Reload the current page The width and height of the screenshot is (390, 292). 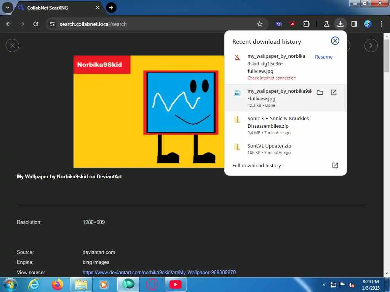click(x=36, y=24)
